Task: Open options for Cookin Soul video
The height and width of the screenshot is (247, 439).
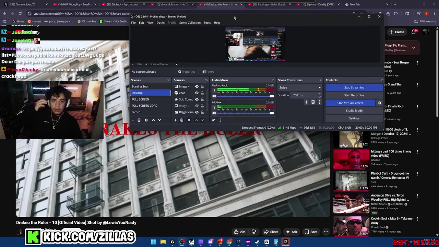Action: click(418, 219)
